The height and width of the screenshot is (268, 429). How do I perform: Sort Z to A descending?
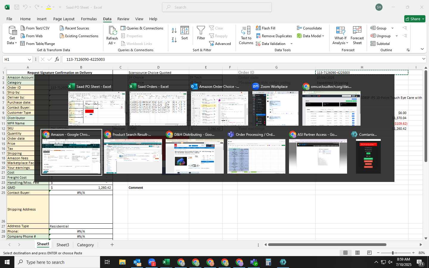pos(174,40)
